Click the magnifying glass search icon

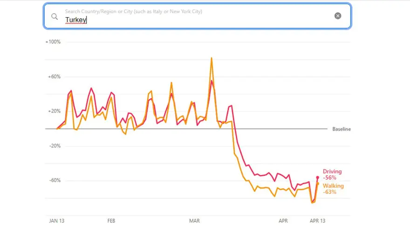(55, 16)
